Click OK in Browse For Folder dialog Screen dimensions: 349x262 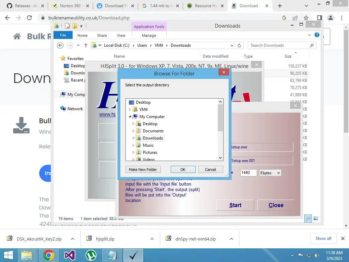point(183,170)
